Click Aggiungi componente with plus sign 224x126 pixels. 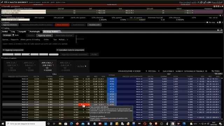coord(13,50)
